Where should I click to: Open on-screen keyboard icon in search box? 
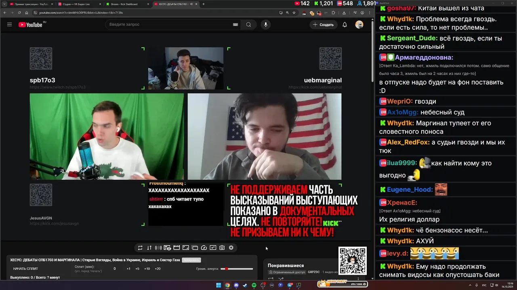pos(235,25)
